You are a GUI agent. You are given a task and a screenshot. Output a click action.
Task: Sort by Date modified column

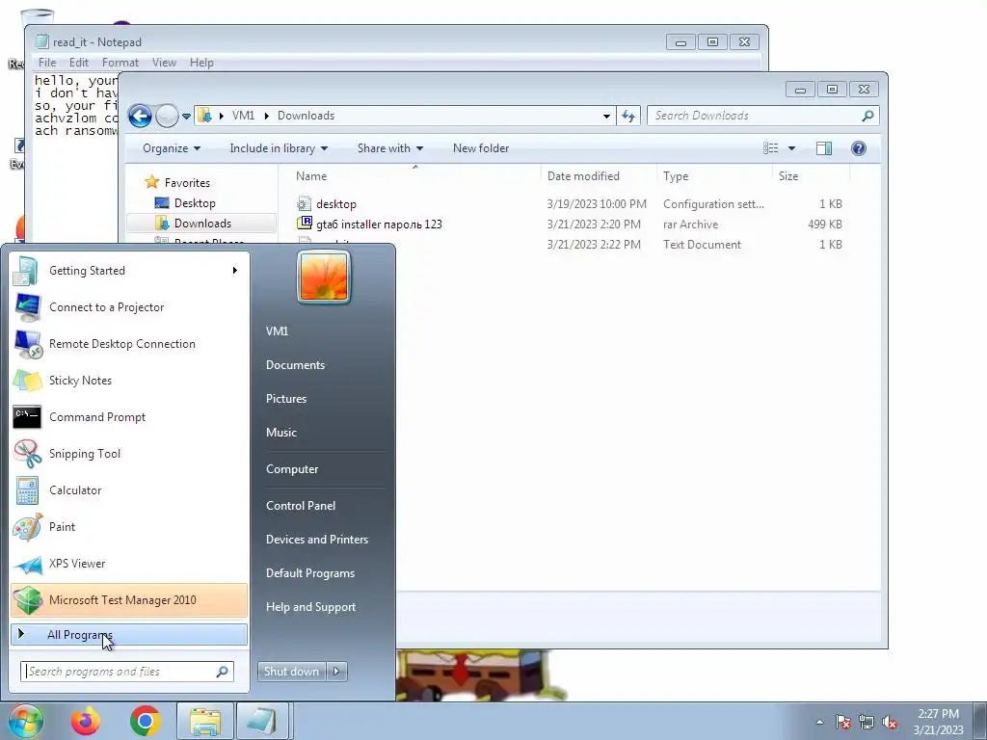[583, 176]
